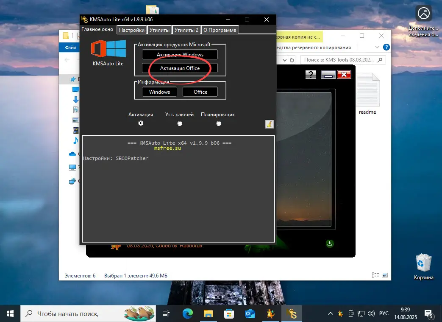Select the Активация radio button

pyautogui.click(x=141, y=123)
